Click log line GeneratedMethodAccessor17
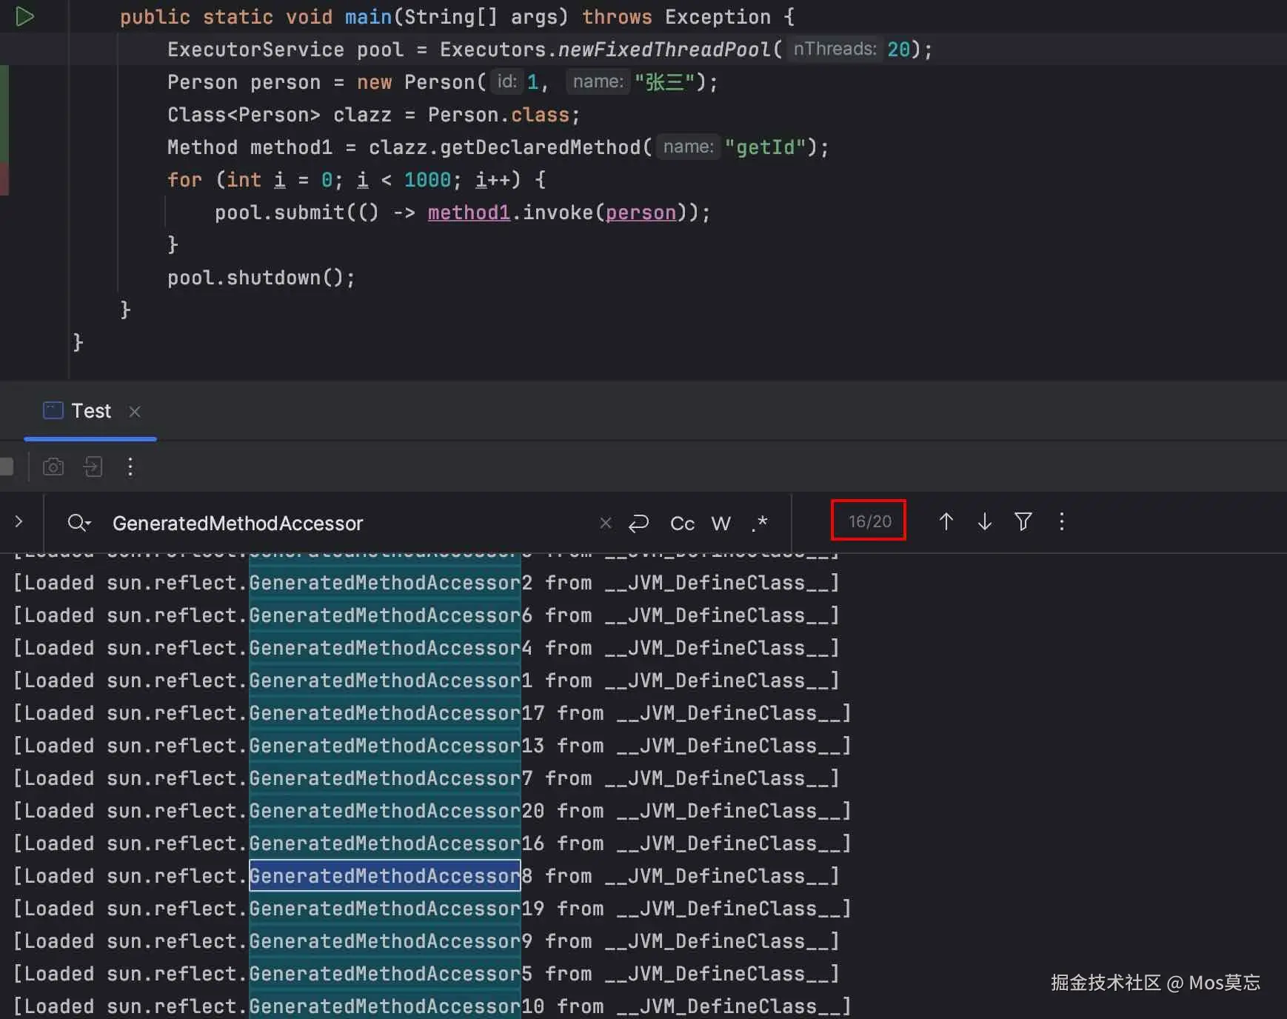 click(x=432, y=713)
